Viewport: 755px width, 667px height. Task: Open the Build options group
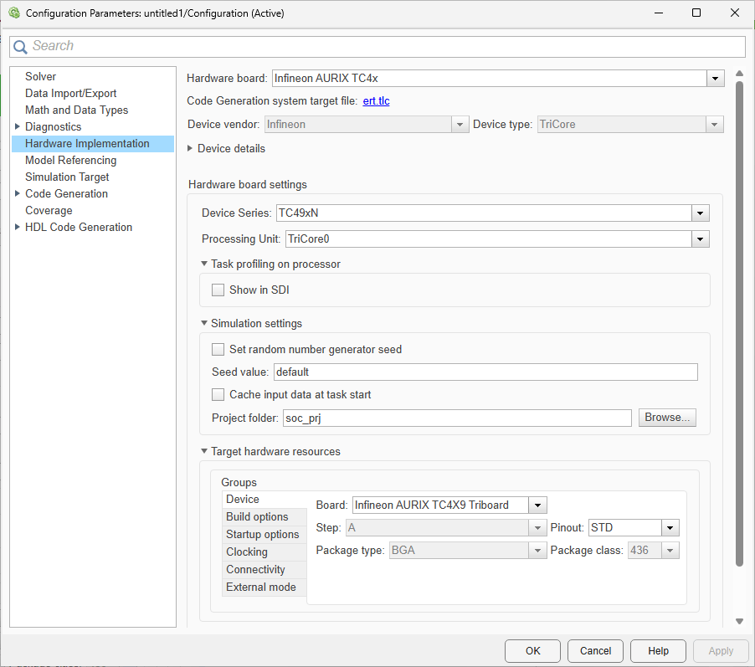[x=265, y=516]
